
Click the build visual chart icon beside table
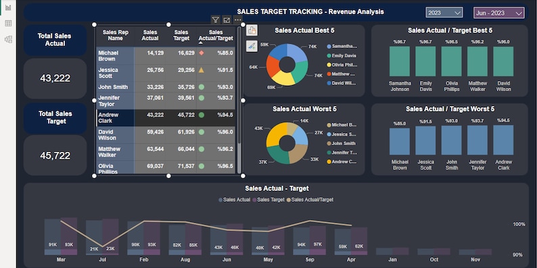tap(252, 30)
